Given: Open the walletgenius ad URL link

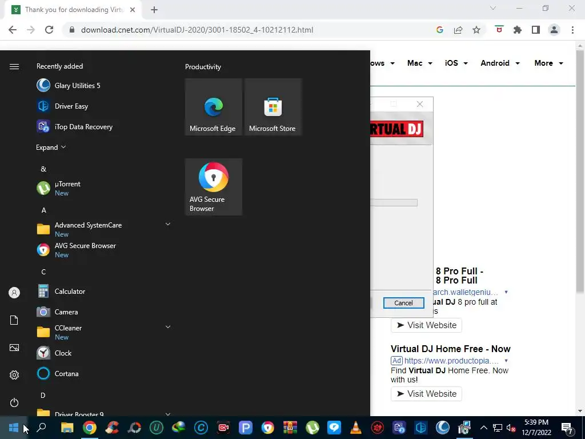Looking at the screenshot, I should (x=465, y=292).
